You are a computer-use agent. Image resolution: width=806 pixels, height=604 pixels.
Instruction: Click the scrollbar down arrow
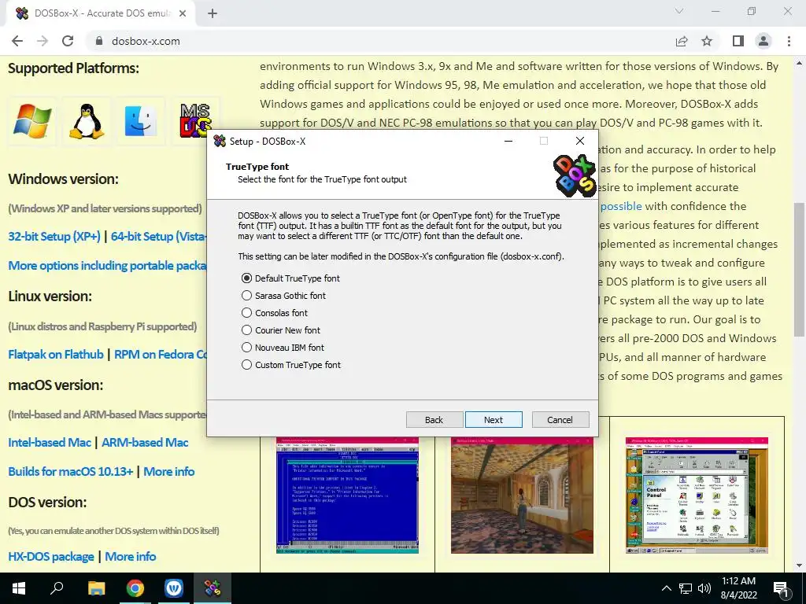coord(799,565)
